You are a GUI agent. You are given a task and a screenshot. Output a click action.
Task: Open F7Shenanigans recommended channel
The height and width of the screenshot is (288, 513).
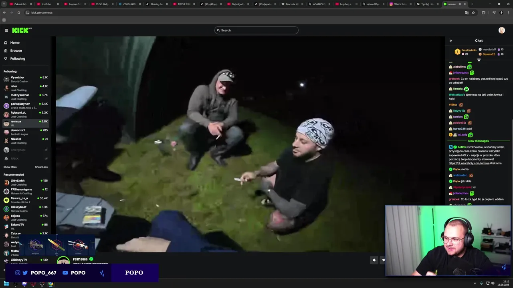click(26, 191)
